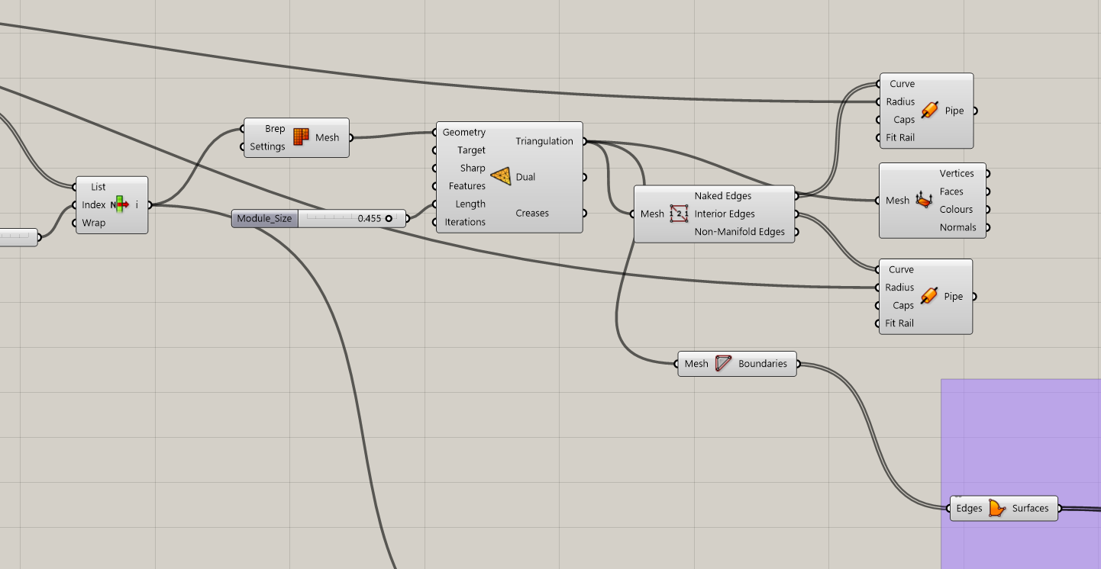This screenshot has width=1101, height=569.
Task: Click the Triangulation output label
Action: coord(544,141)
